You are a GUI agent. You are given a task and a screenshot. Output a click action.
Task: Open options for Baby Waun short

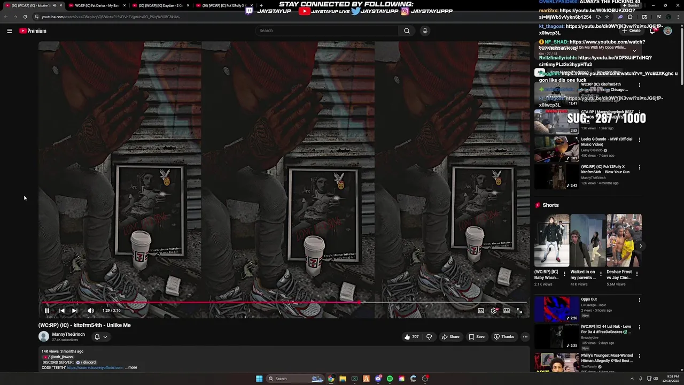(565, 274)
